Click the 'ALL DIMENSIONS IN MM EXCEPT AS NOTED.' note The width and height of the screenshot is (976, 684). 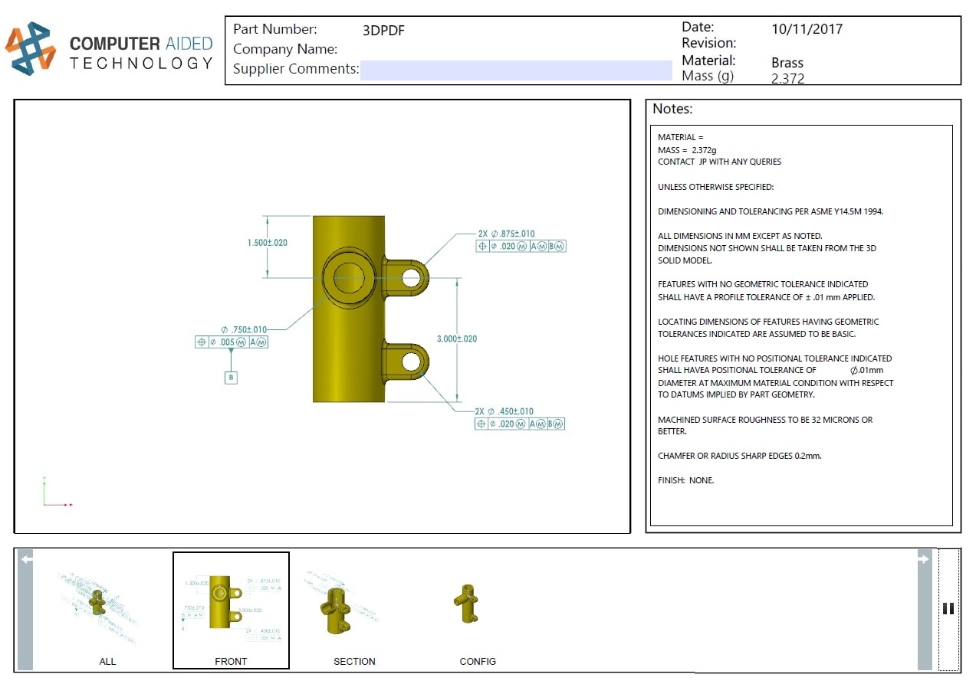pos(740,236)
